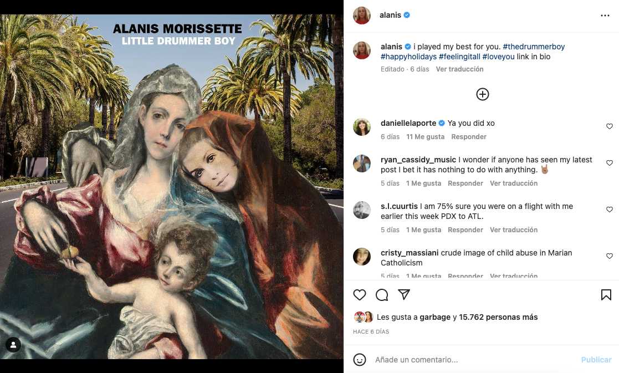Viewport: 619px width, 373px height.
Task: Load more comments with the plus icon
Action: (x=482, y=94)
